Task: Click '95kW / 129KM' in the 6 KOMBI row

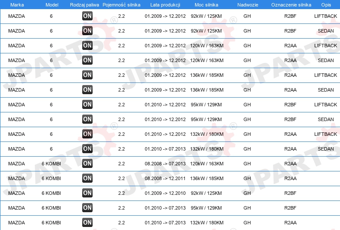Action: pyautogui.click(x=206, y=208)
